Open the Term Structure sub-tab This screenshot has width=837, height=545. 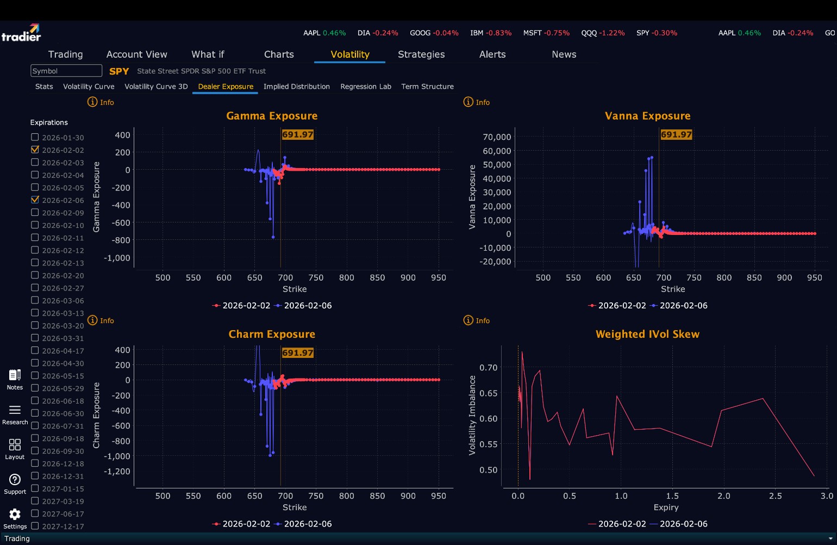coord(427,86)
